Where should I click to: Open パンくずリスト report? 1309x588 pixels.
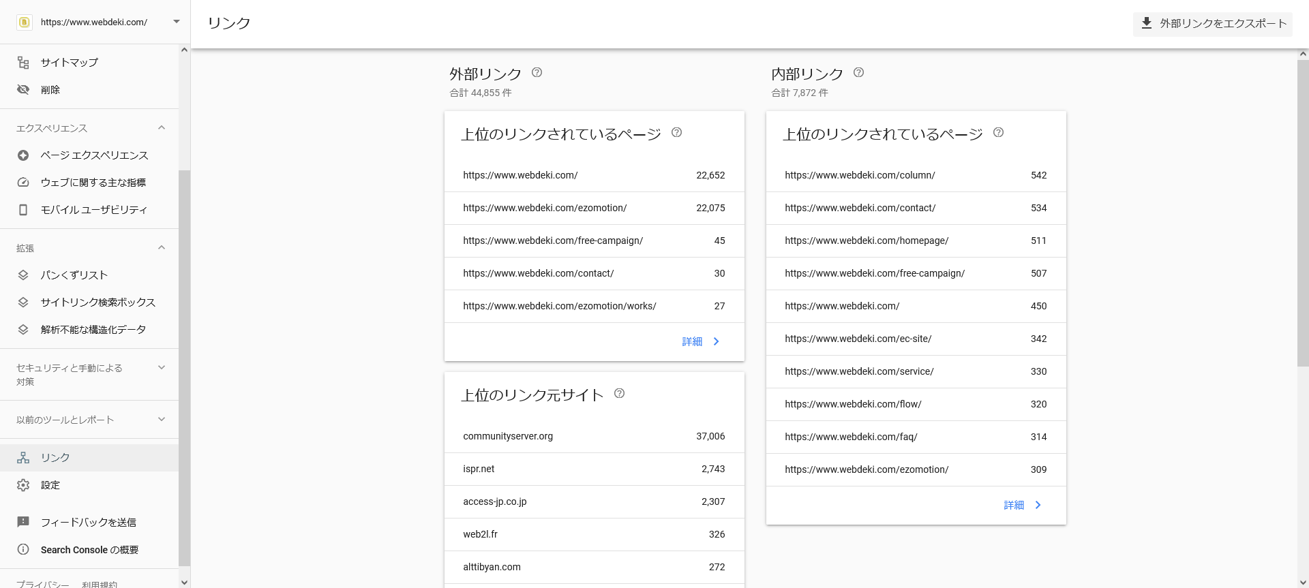[x=89, y=275]
